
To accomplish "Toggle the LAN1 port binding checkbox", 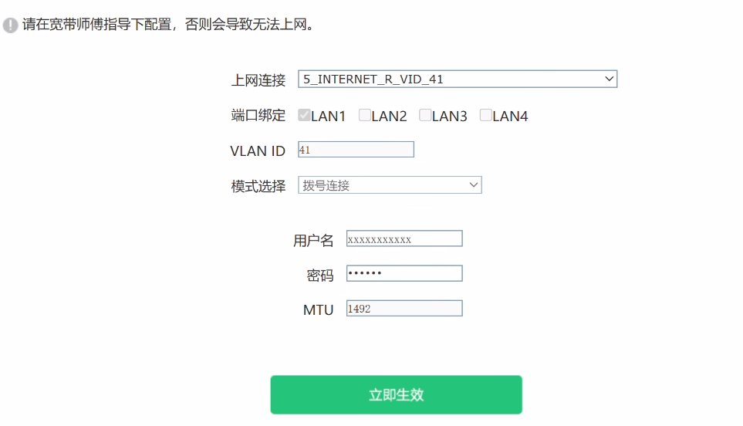I will (304, 115).
